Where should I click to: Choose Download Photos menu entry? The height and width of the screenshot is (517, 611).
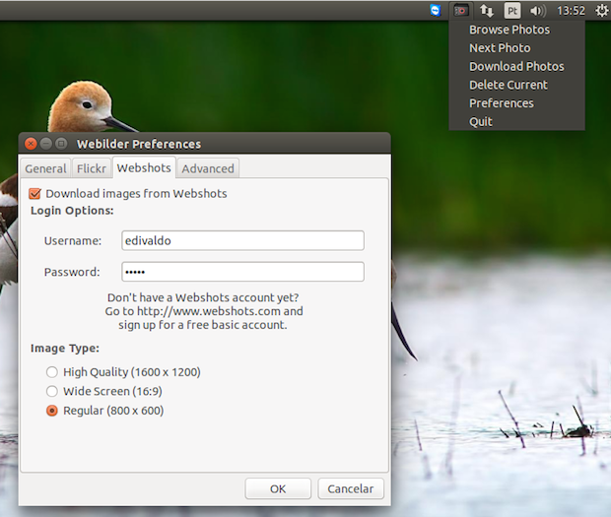coord(516,67)
